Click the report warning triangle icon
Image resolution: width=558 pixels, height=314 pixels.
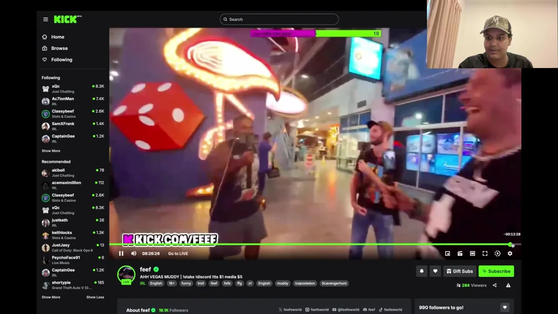(508, 285)
